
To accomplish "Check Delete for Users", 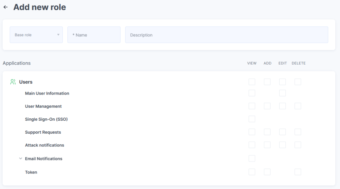I will tap(298, 82).
